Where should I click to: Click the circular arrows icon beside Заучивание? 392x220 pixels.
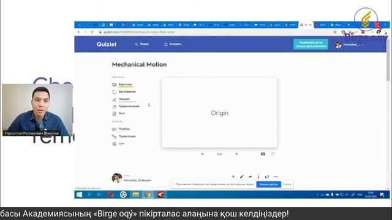click(115, 92)
